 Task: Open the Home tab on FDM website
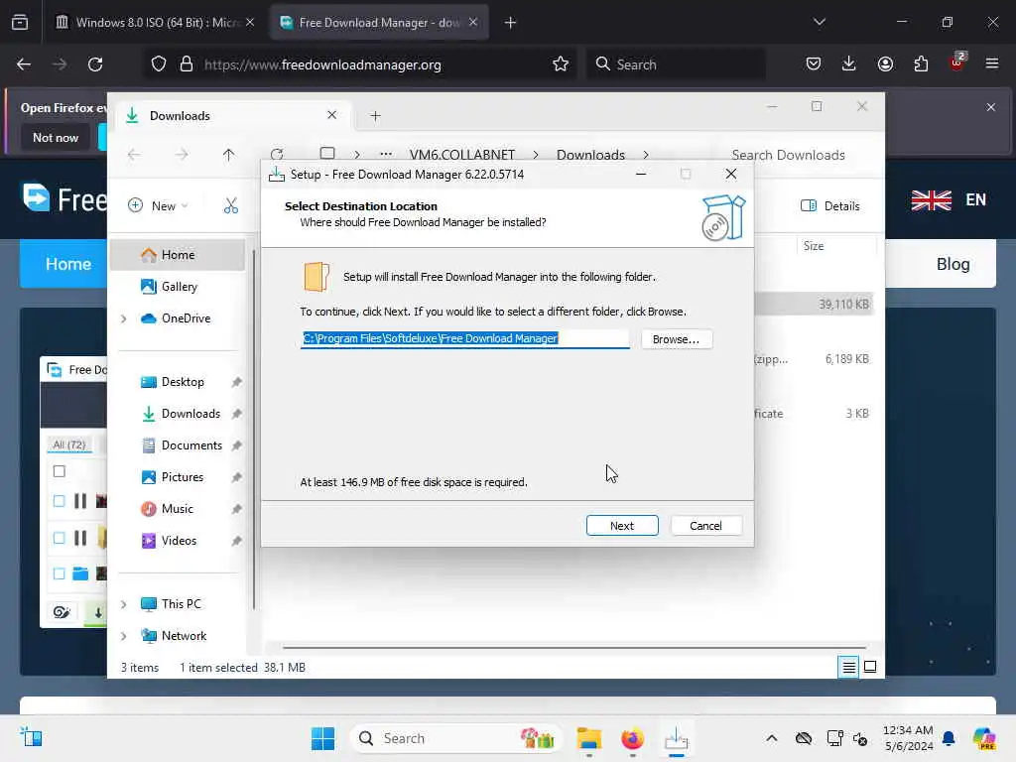67,264
